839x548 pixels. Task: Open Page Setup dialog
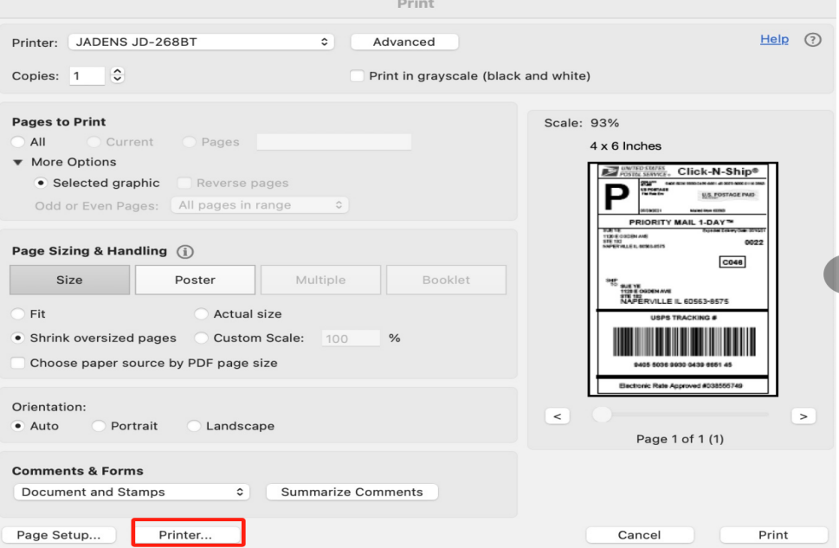tap(59, 535)
